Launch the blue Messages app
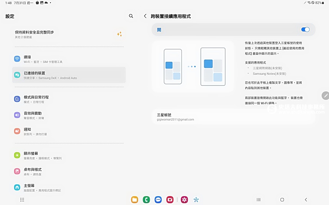329x205 pixels. (158, 199)
